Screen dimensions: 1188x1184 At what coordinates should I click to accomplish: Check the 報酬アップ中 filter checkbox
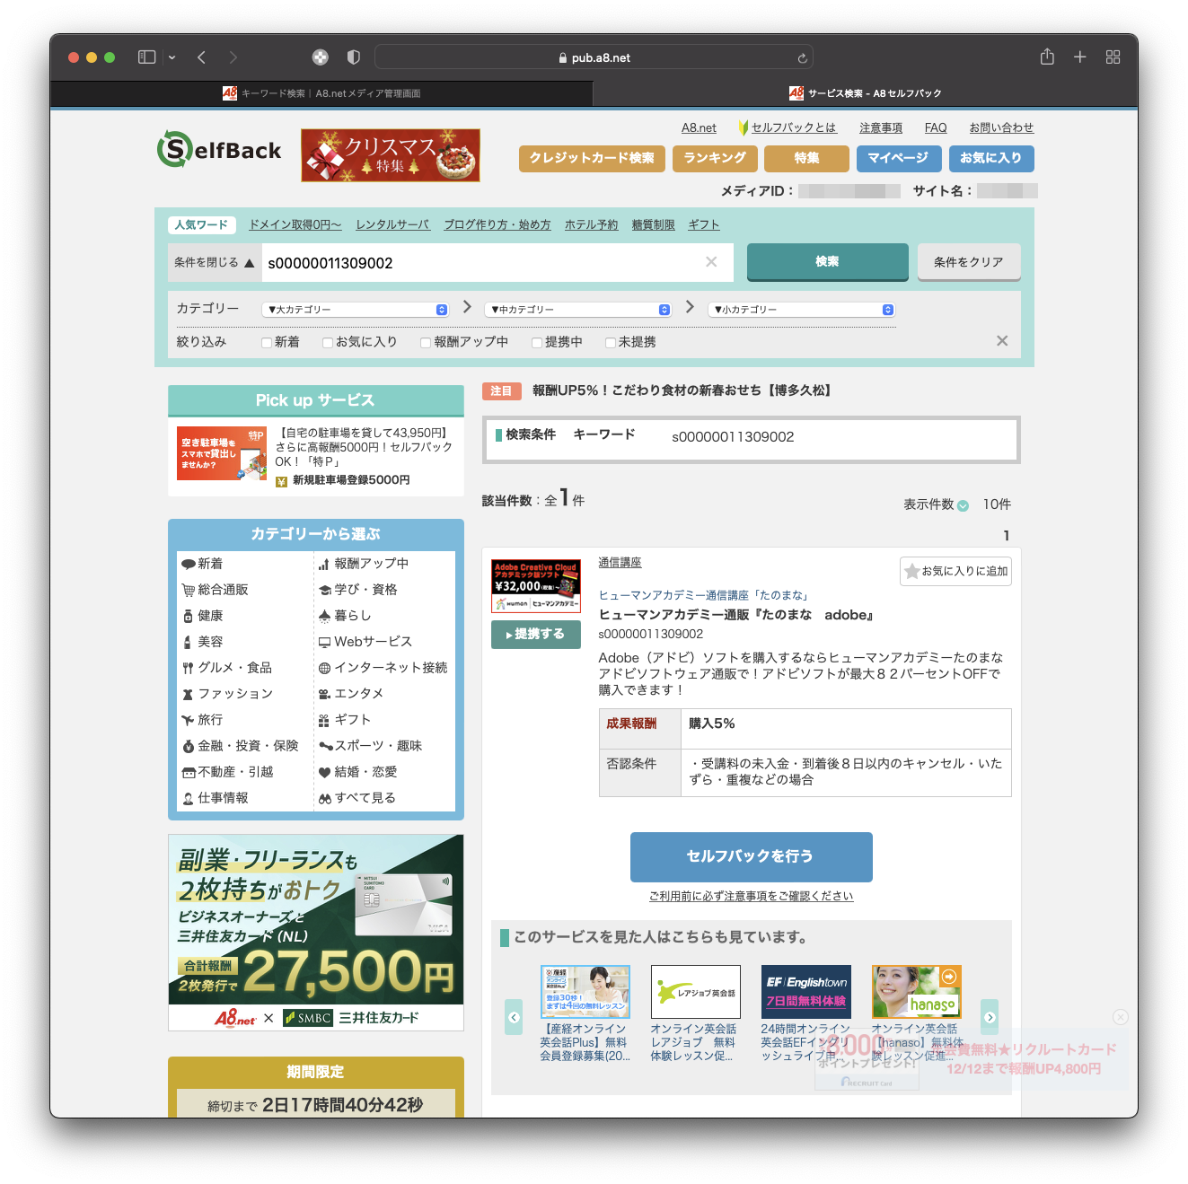pyautogui.click(x=426, y=343)
